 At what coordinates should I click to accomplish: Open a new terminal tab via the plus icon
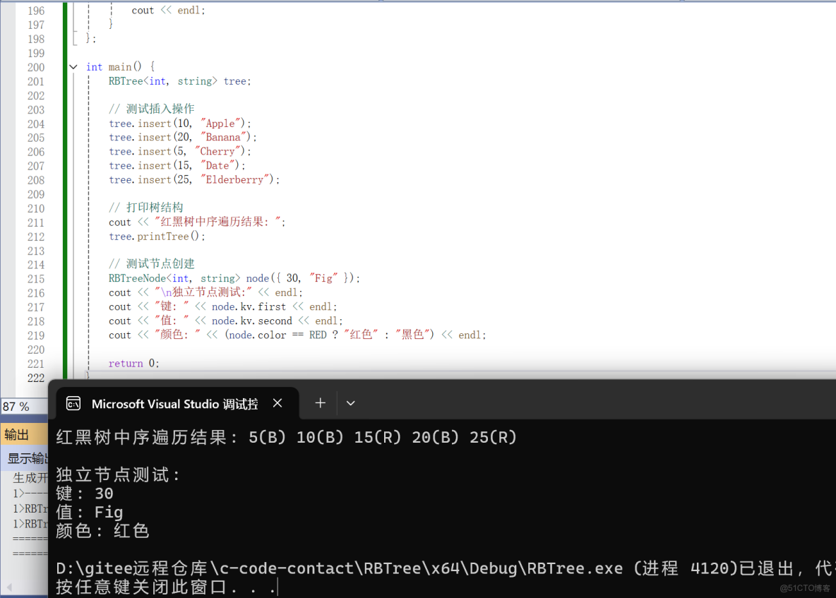point(320,402)
